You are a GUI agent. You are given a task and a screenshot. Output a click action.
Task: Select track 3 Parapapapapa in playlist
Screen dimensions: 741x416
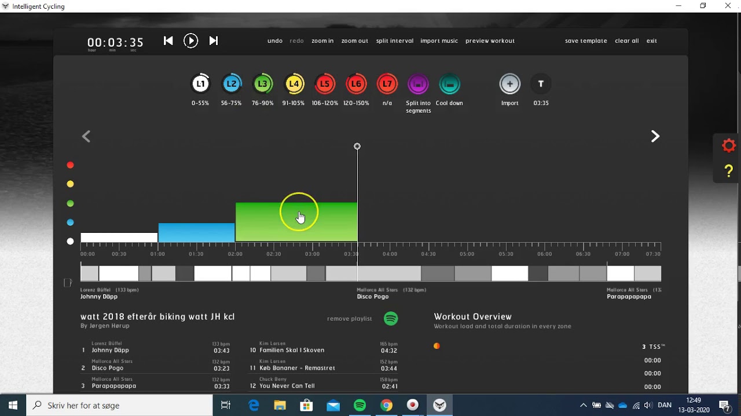pyautogui.click(x=156, y=383)
